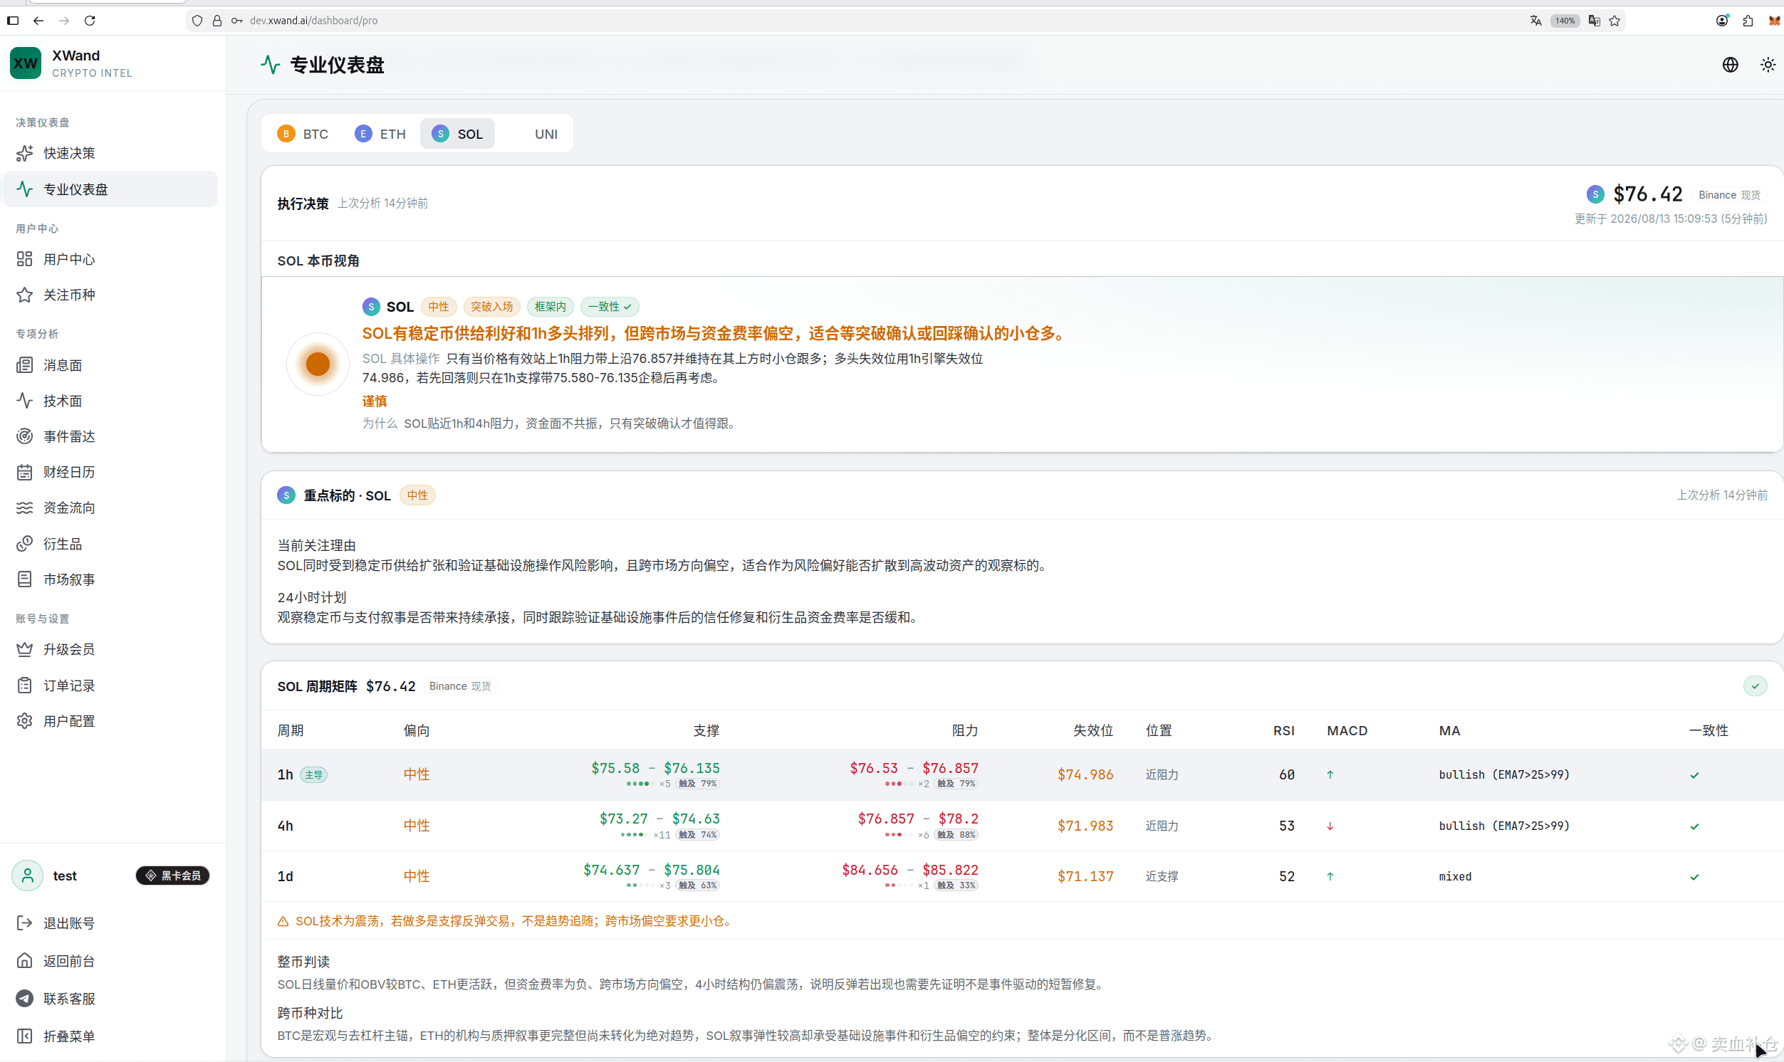The image size is (1784, 1062).
Task: Reload the page in browser
Action: point(90,21)
